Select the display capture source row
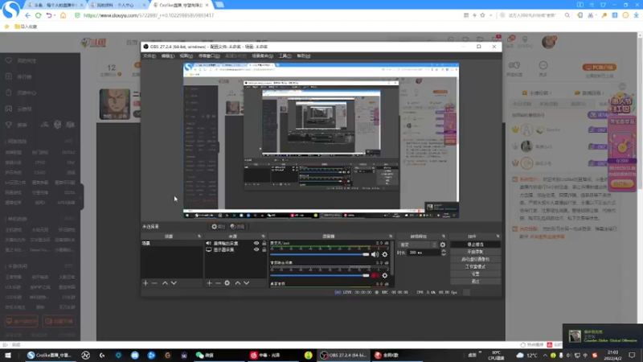This screenshot has width=643, height=362. tap(235, 249)
